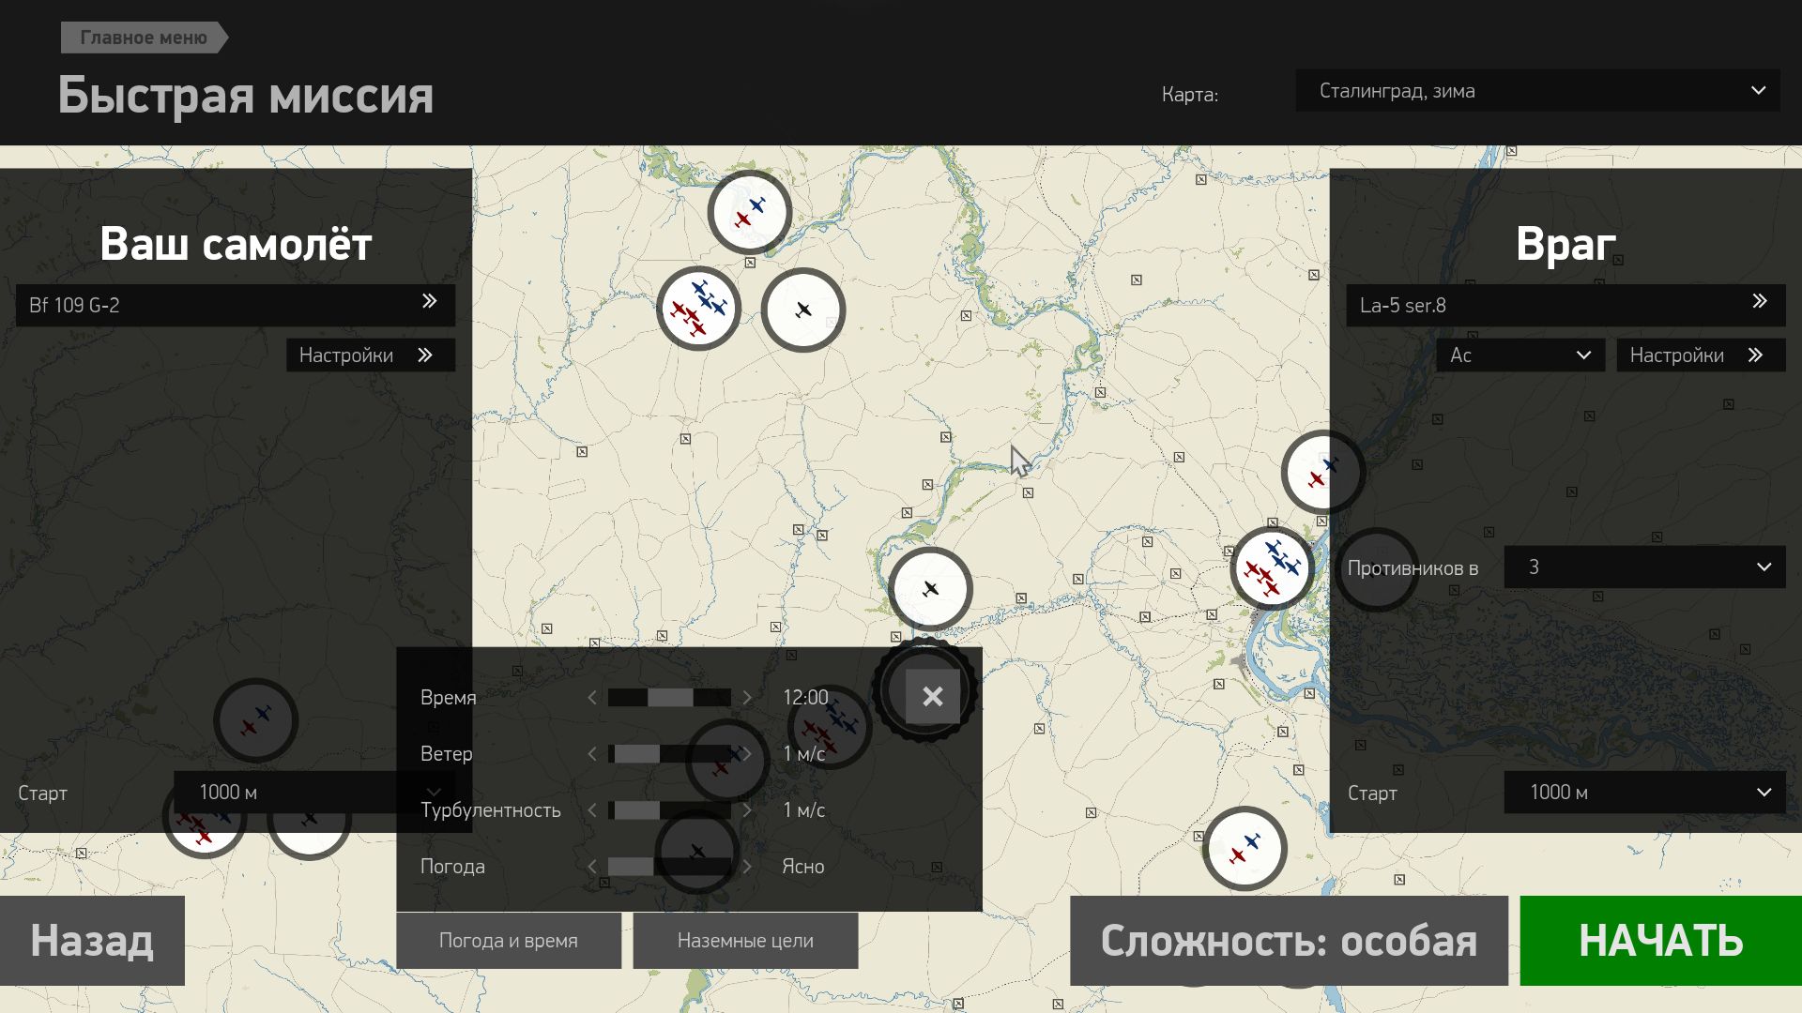Open Настройки for the enemy plane
This screenshot has height=1013, width=1802.
tap(1701, 355)
